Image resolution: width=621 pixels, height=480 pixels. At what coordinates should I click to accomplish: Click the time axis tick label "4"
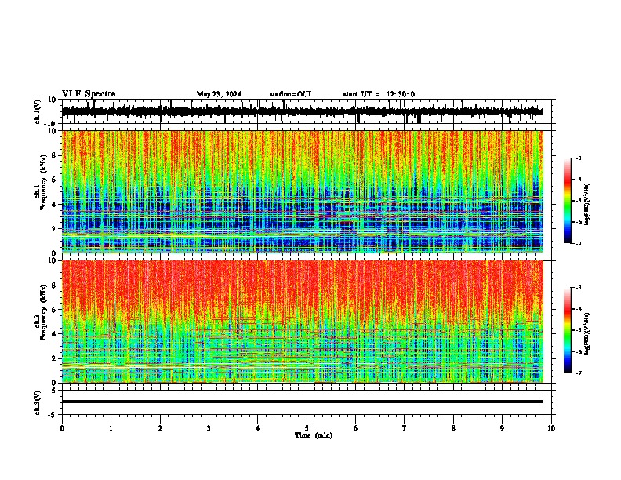point(258,428)
